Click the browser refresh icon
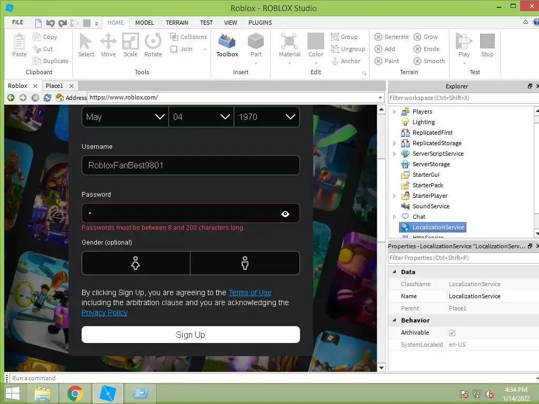539x404 pixels. 47,97
